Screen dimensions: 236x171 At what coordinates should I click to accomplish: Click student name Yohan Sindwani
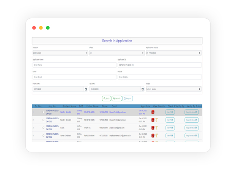point(66,136)
